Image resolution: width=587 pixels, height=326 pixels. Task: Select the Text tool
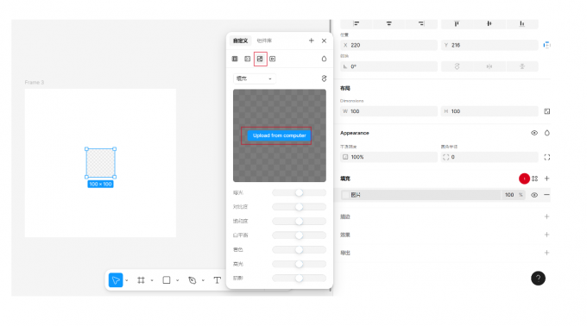coord(218,280)
